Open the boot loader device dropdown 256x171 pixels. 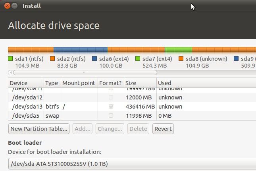pos(132,164)
